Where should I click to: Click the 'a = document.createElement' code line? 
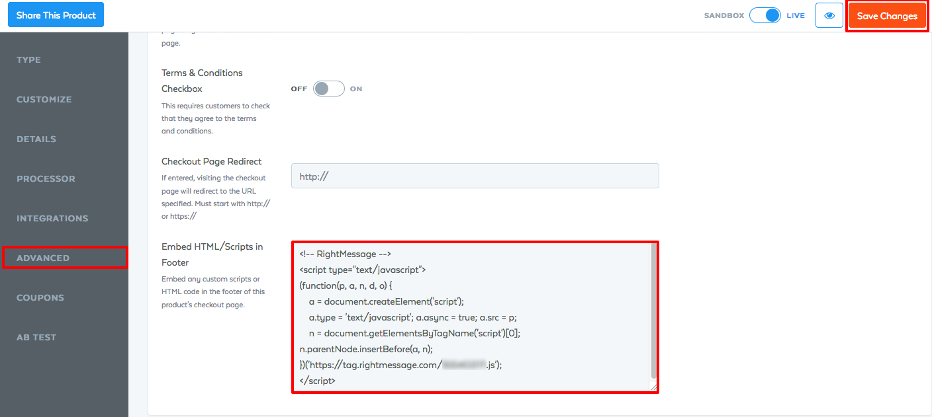(x=387, y=301)
